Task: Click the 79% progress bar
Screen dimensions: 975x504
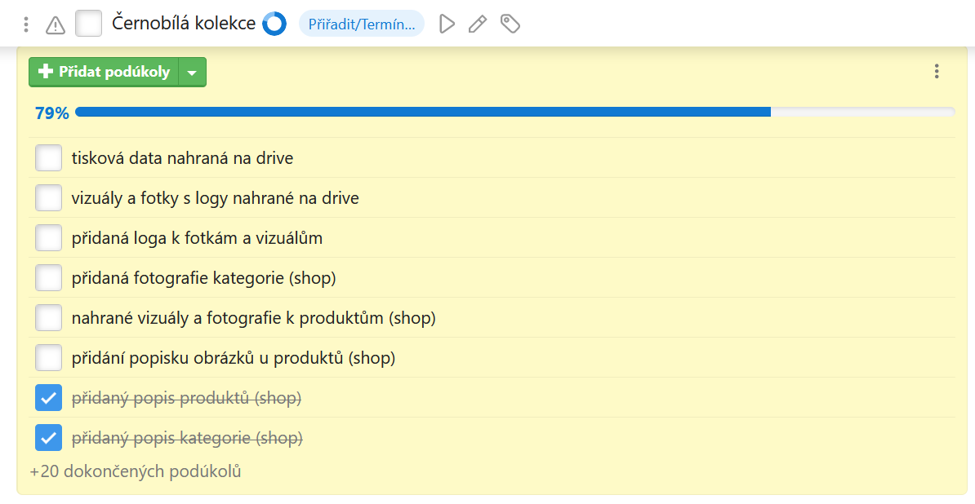Action: 515,112
